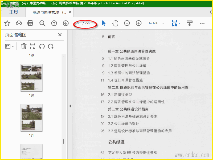Screen dimensions: 213x160
Task: Click 3.2 公共绿道的选址 entry
Action: 124,124
